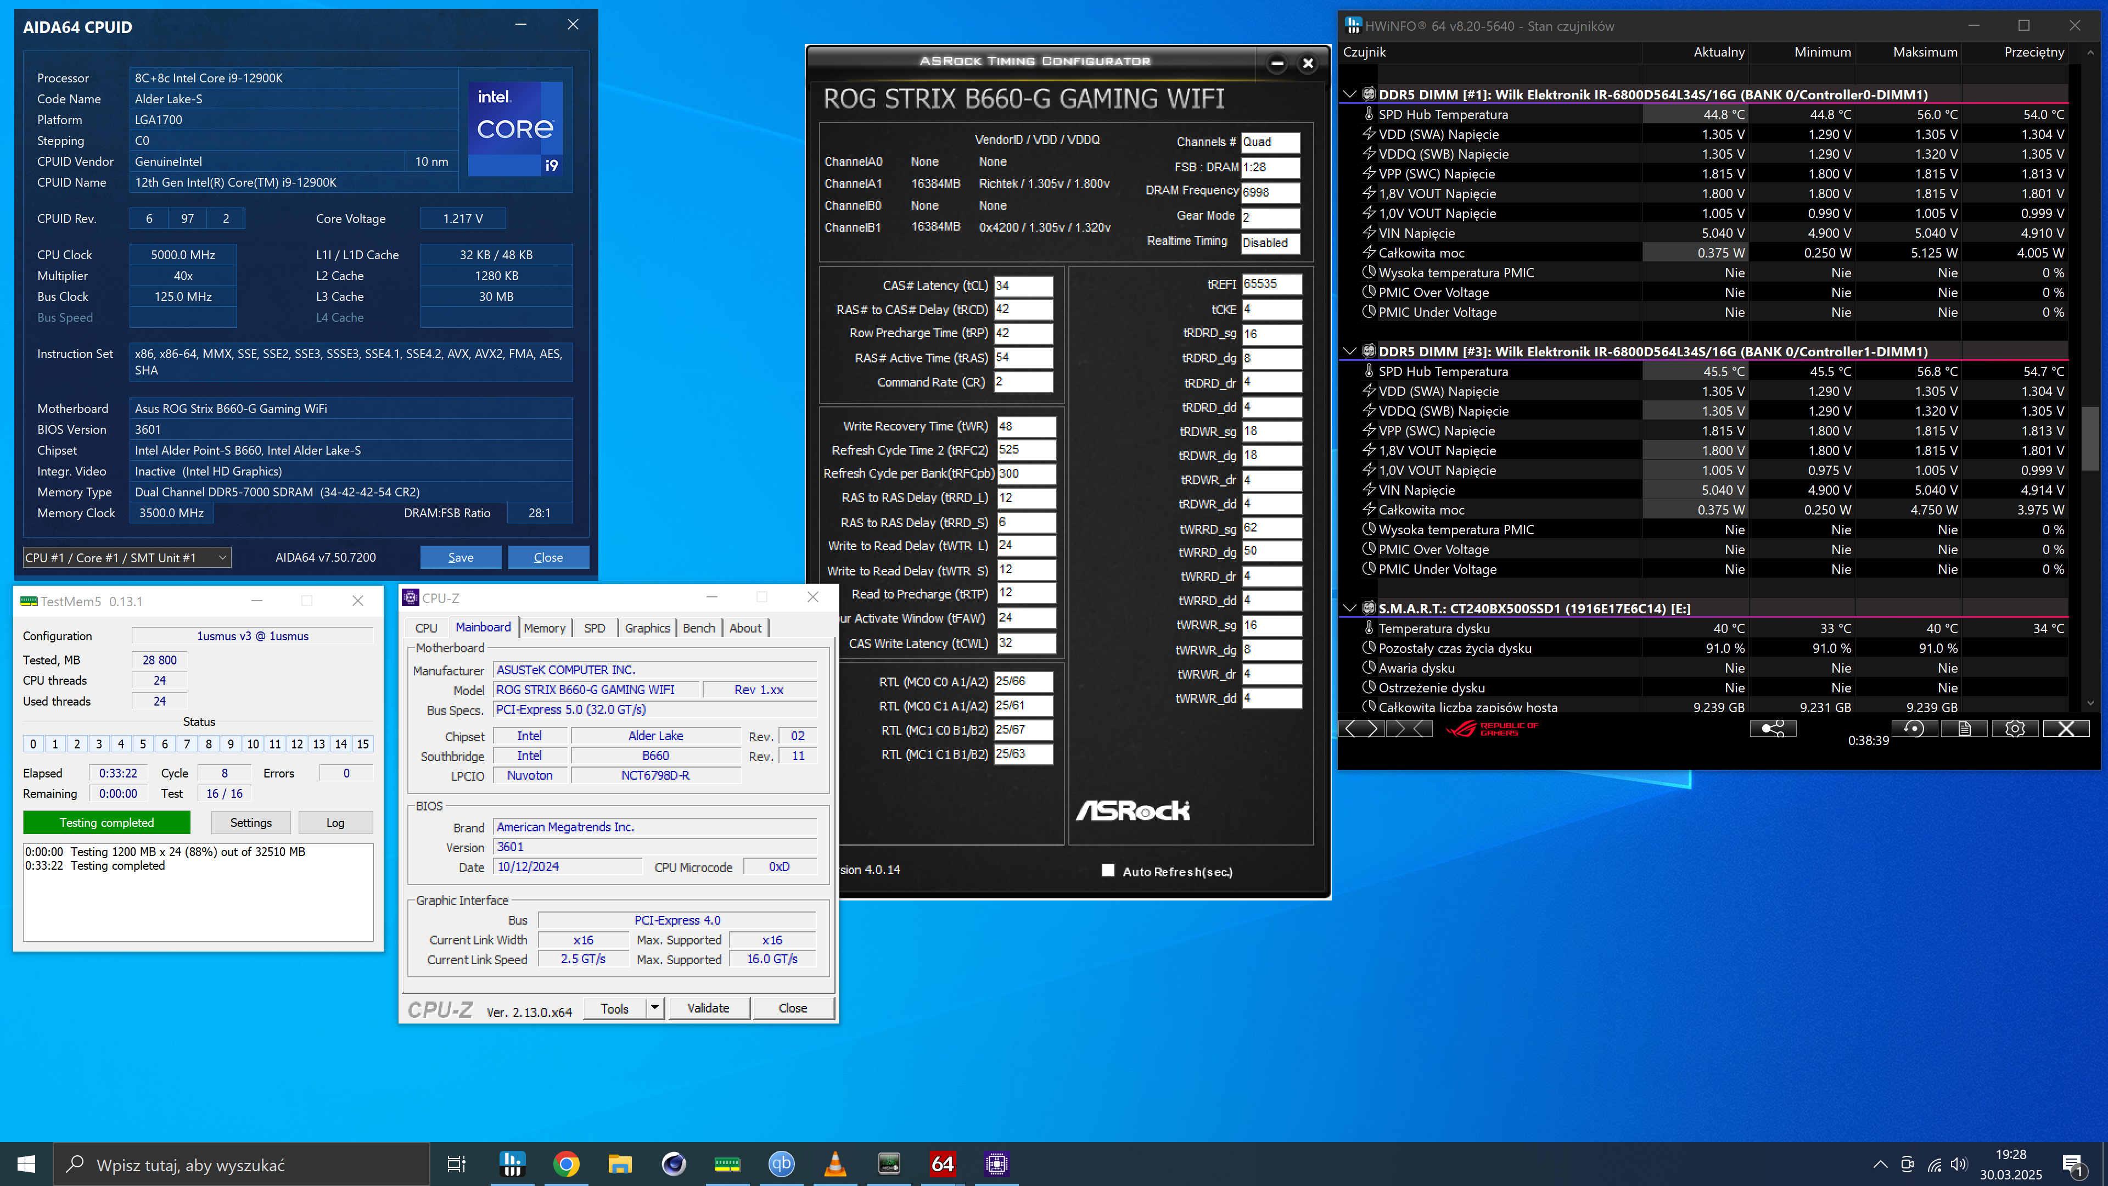Switch to CPU-Z SPD tab

coord(594,628)
